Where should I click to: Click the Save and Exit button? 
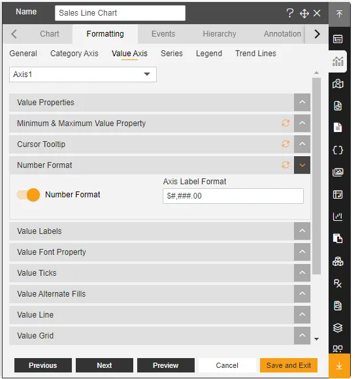288,365
